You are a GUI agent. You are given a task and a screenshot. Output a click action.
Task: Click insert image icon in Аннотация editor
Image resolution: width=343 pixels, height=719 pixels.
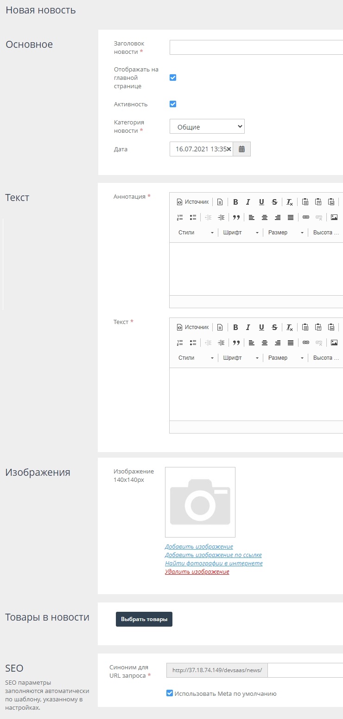(x=334, y=217)
